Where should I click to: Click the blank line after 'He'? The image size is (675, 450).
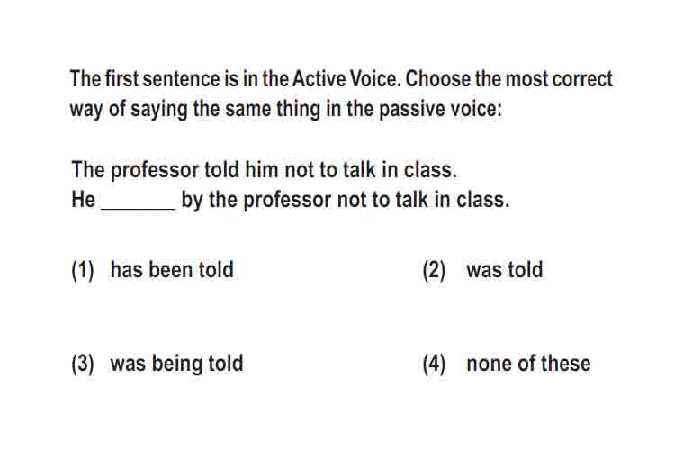click(139, 207)
